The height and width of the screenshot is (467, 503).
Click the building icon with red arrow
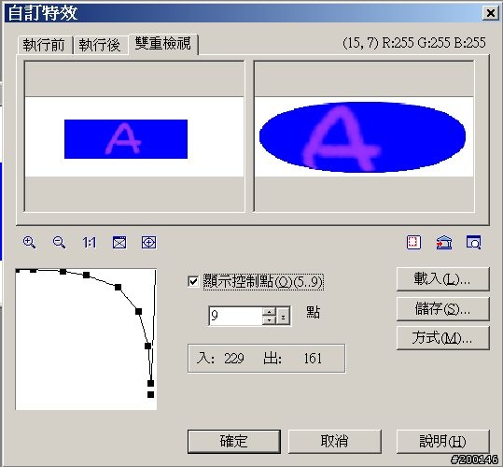[444, 243]
